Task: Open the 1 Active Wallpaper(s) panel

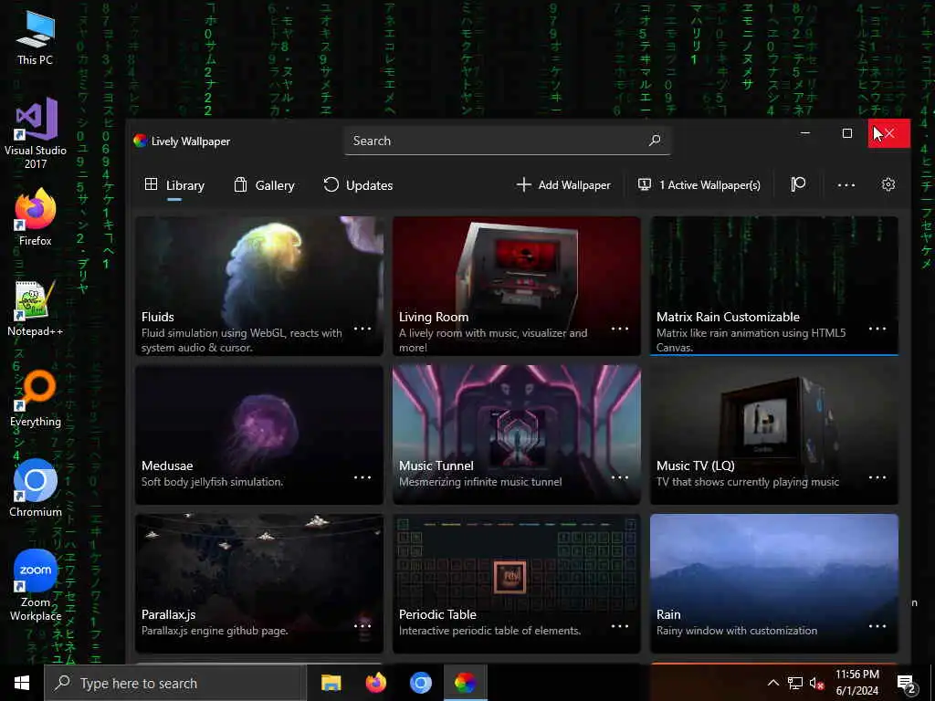Action: click(699, 184)
